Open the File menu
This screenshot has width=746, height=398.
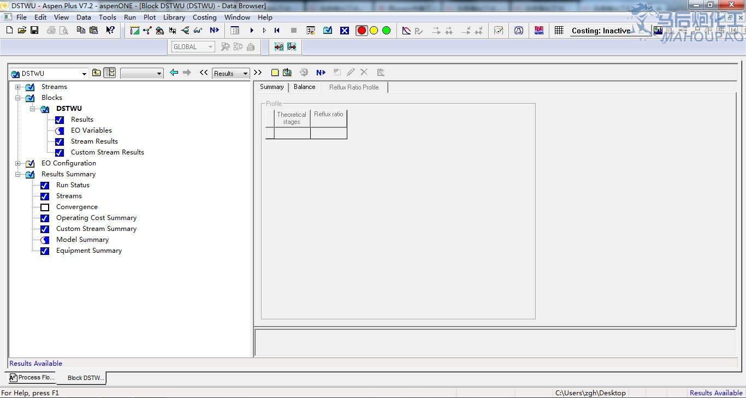21,17
